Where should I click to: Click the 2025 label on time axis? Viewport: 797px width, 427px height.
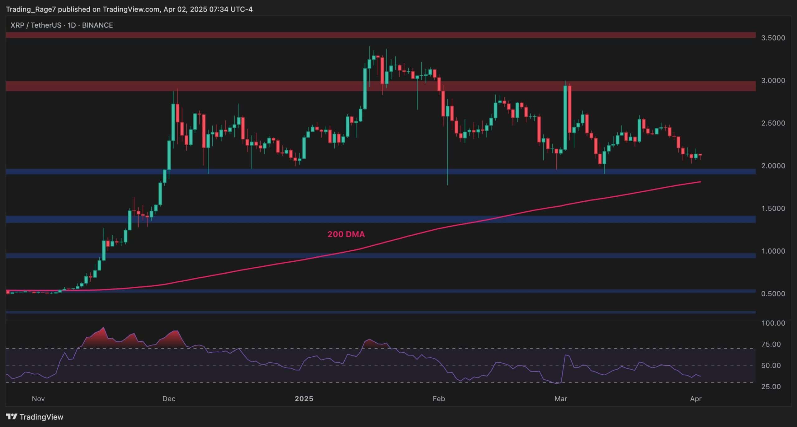click(x=304, y=398)
